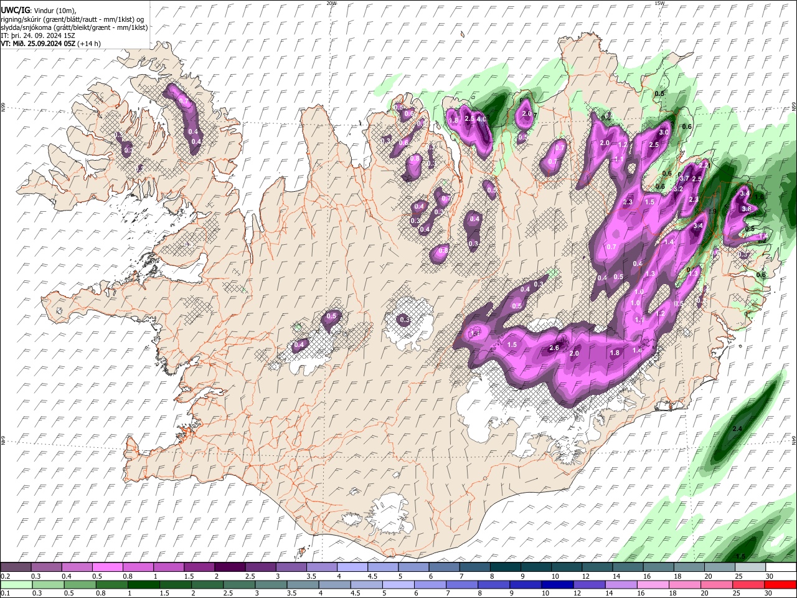797x598 pixels.
Task: Pick darkest purple swatch at 2 in snow legend
Action: click(229, 567)
